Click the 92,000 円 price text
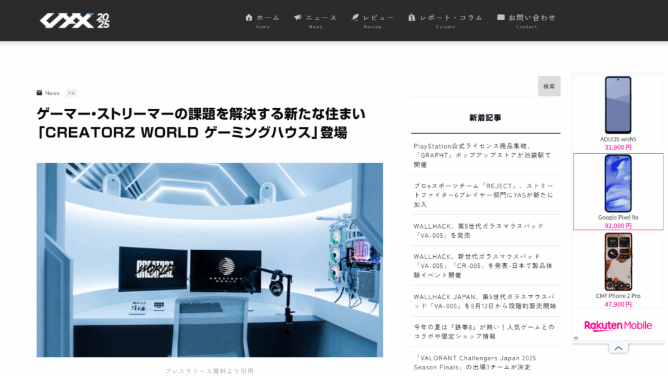668x376 pixels. coord(618,226)
